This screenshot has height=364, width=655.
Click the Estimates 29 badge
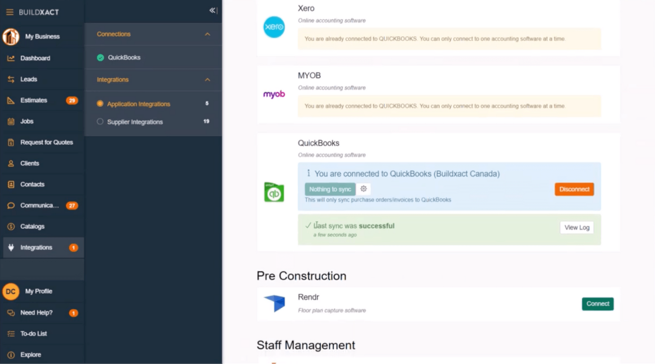pos(72,100)
